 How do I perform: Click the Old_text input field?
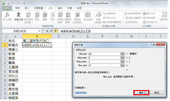point(104,54)
